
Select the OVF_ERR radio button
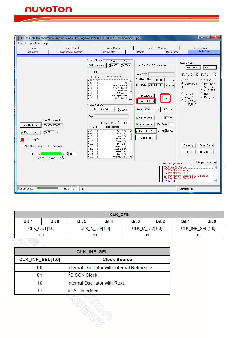202,94
